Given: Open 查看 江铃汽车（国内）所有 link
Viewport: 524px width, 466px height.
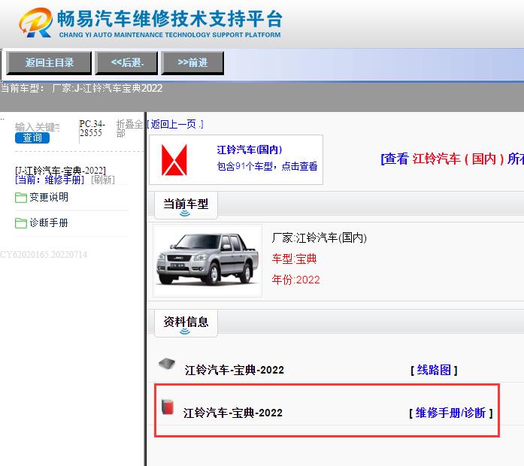Looking at the screenshot, I should [452, 159].
